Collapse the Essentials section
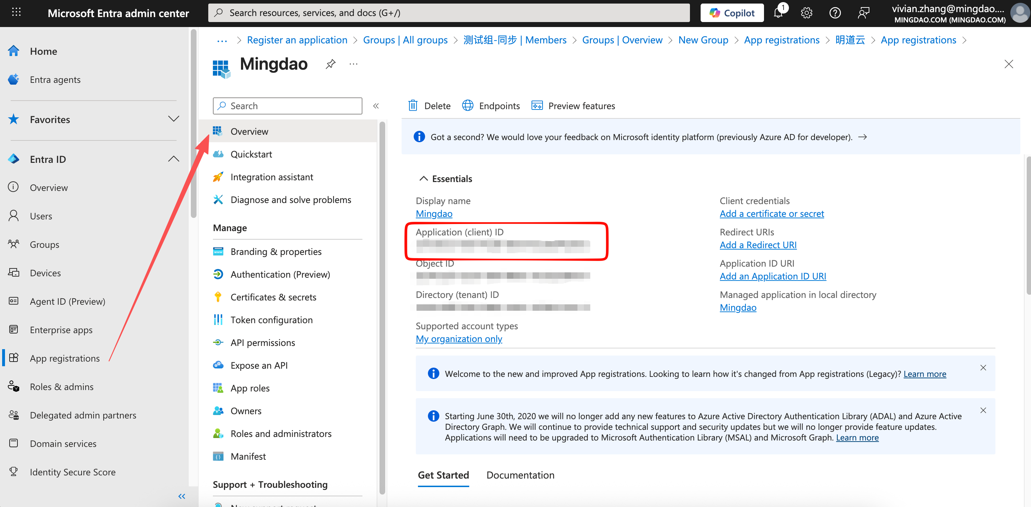The height and width of the screenshot is (507, 1031). point(423,179)
